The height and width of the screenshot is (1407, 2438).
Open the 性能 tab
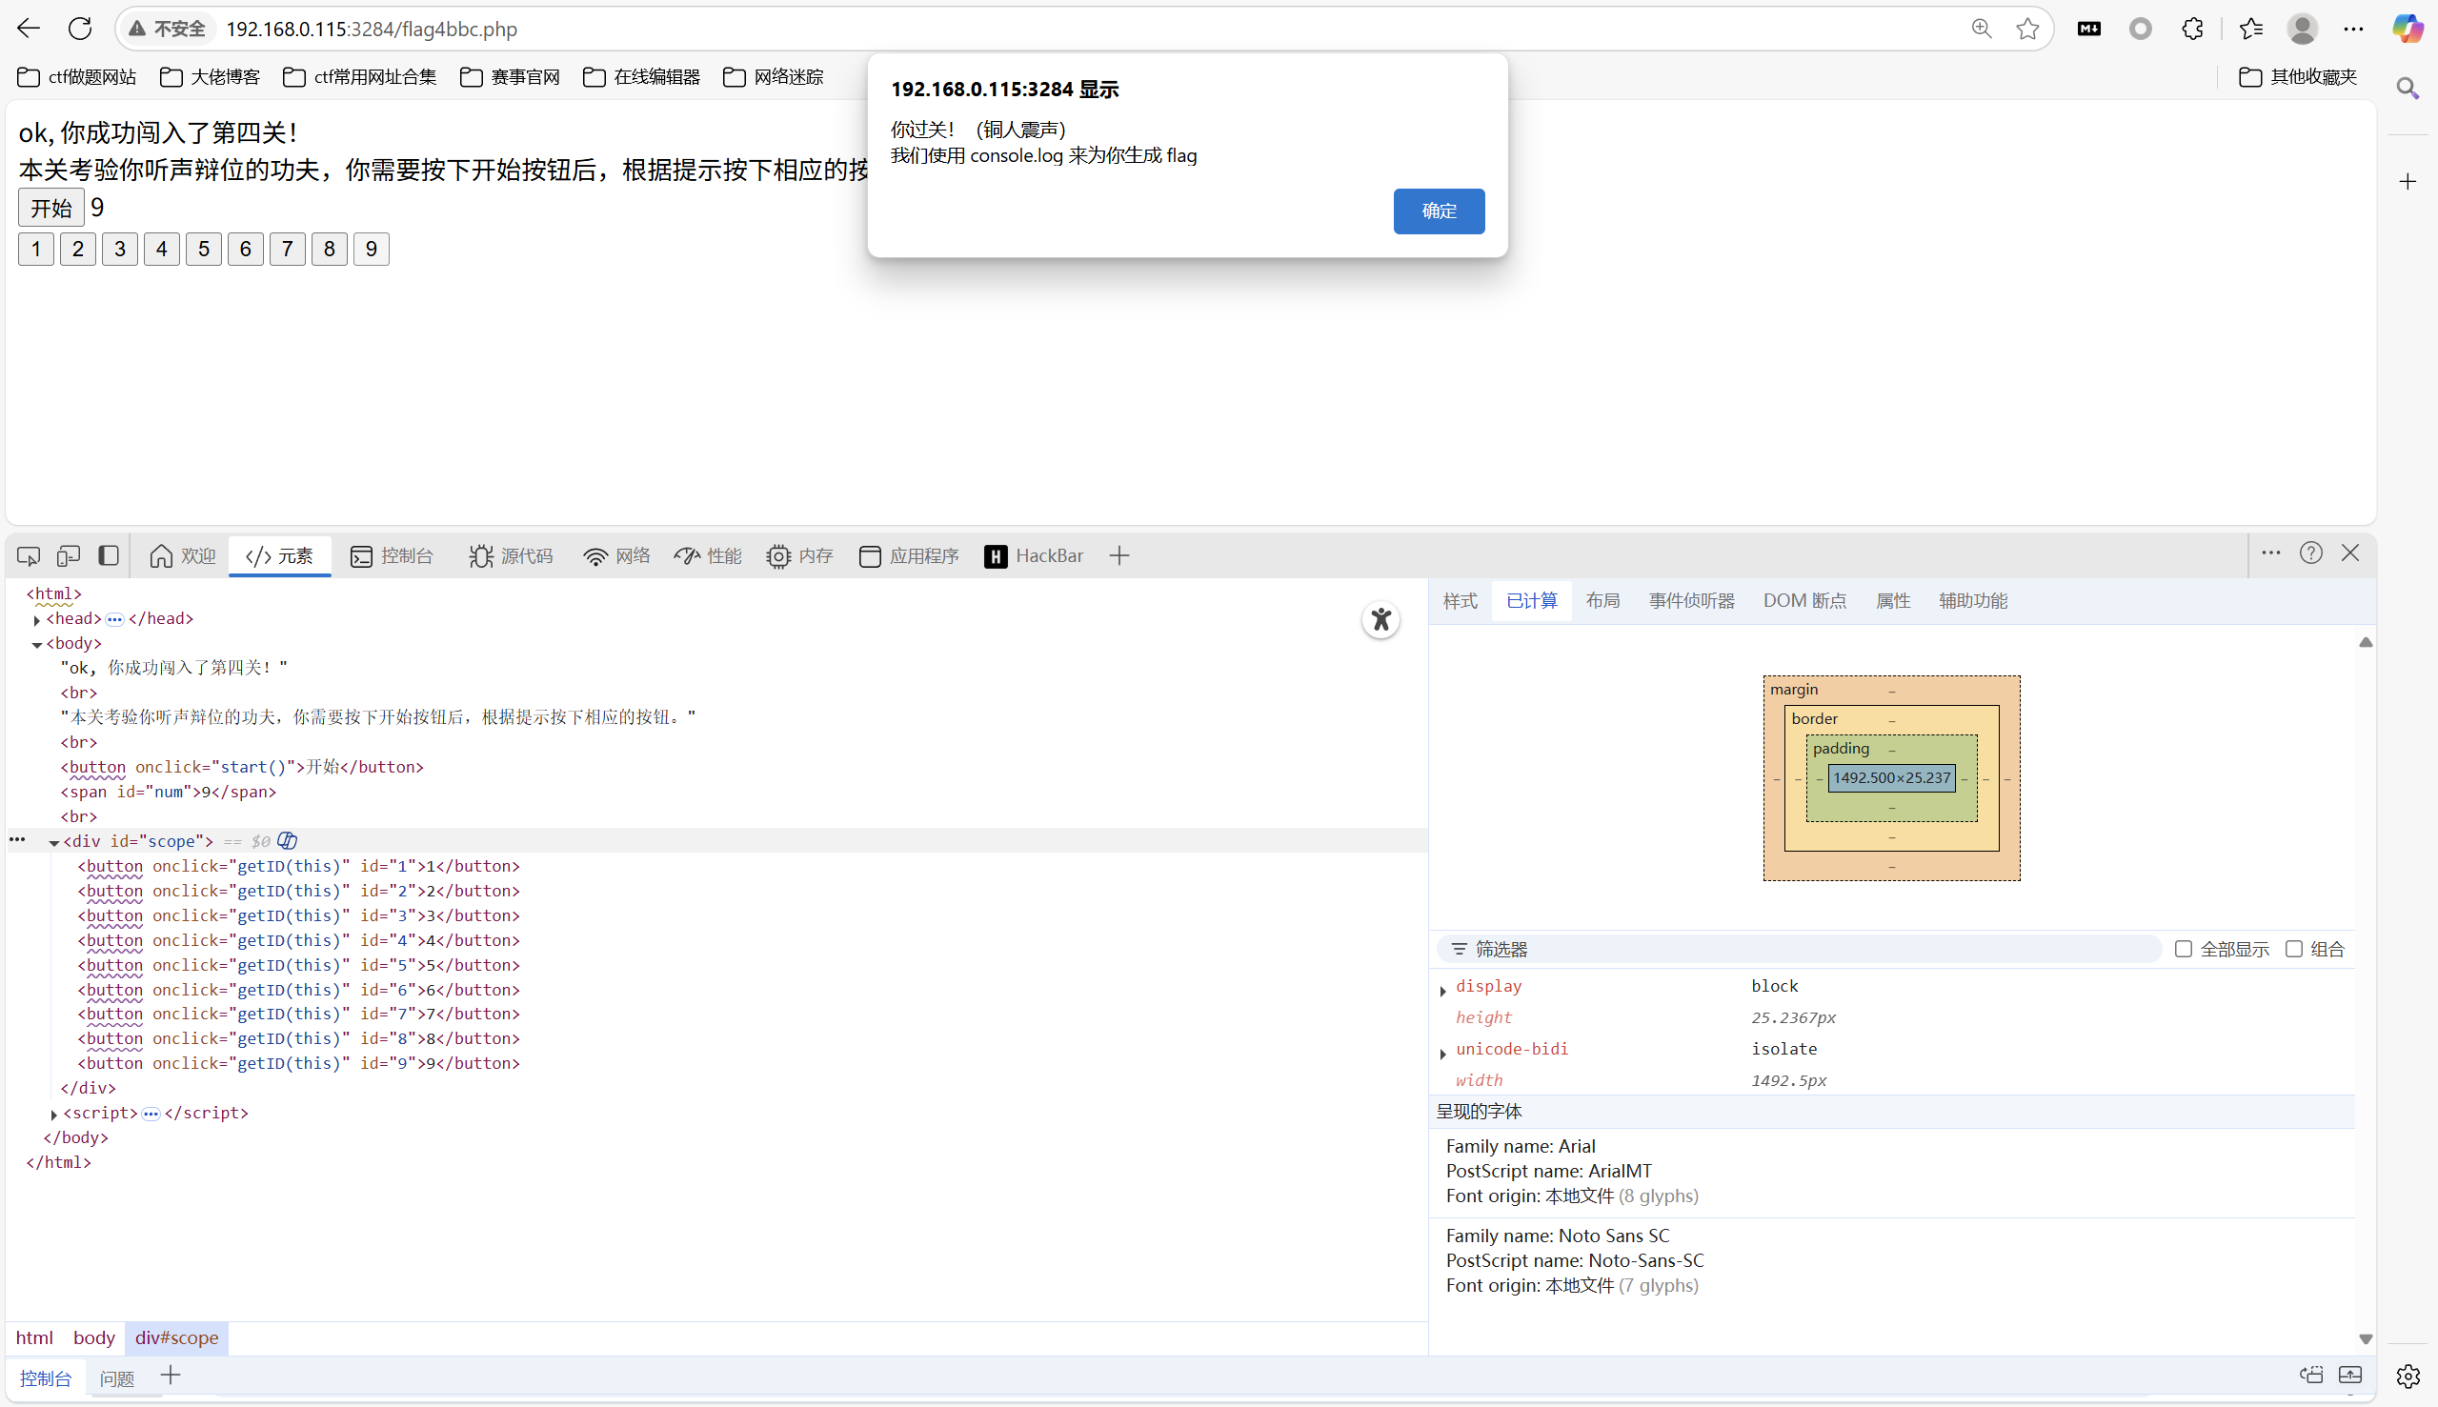pyautogui.click(x=708, y=555)
